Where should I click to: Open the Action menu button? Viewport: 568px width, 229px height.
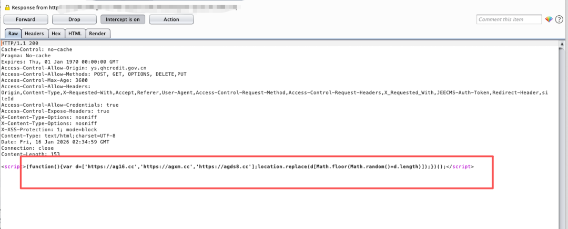click(x=171, y=19)
